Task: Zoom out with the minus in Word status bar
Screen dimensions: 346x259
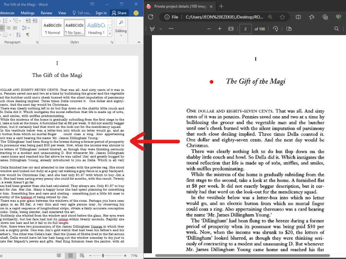Action: 90,256
